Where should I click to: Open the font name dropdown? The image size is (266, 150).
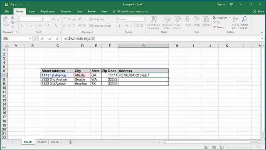41,19
